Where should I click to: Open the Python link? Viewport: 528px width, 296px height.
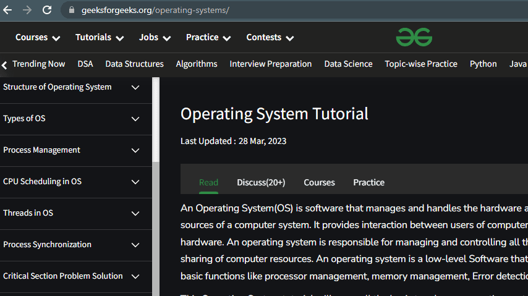(483, 64)
